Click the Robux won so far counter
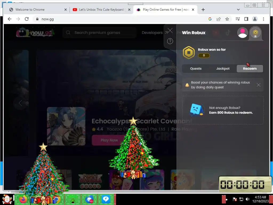273x205 pixels. coord(204,56)
